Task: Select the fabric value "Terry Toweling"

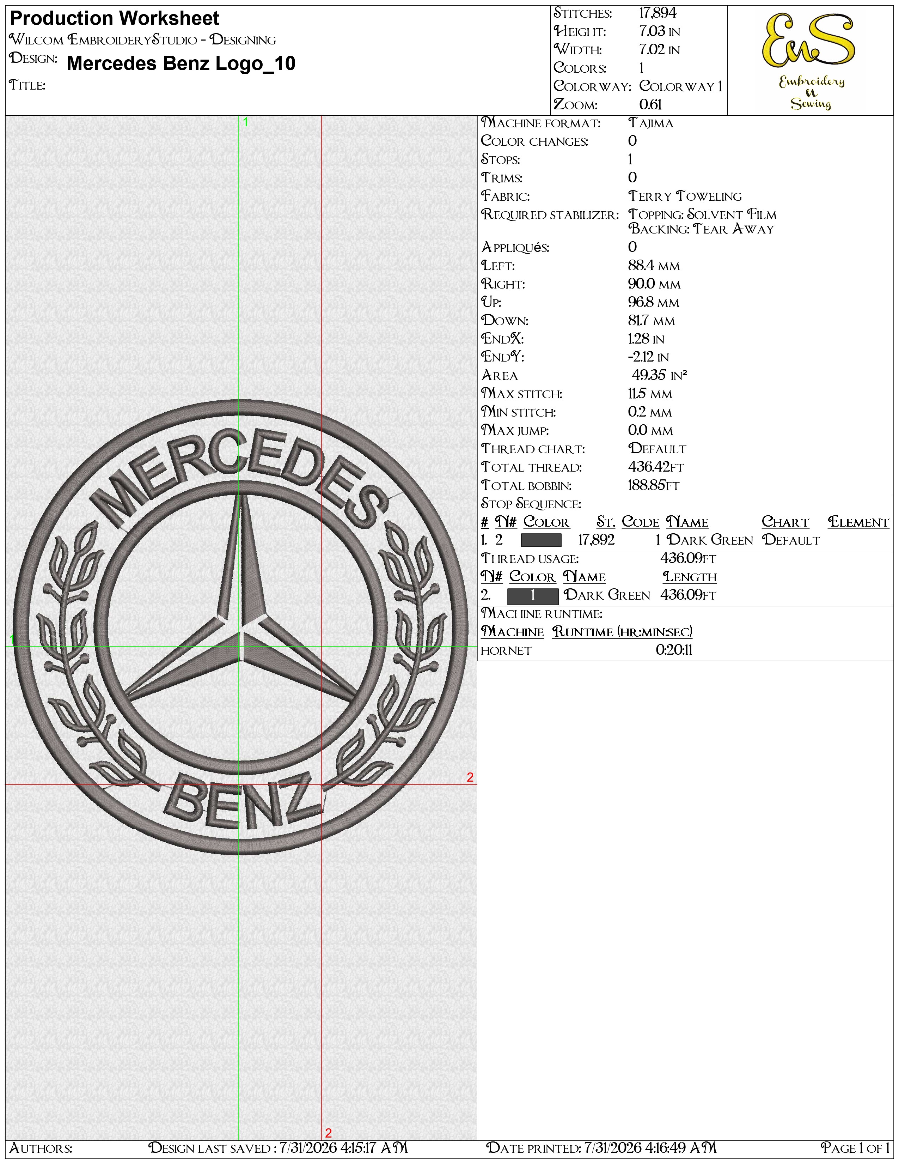Action: point(685,196)
